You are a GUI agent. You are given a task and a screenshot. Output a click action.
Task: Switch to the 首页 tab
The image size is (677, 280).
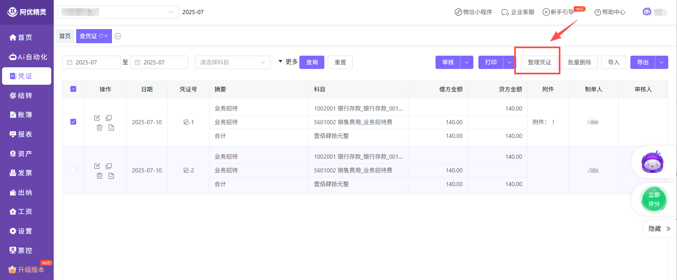pyautogui.click(x=65, y=36)
